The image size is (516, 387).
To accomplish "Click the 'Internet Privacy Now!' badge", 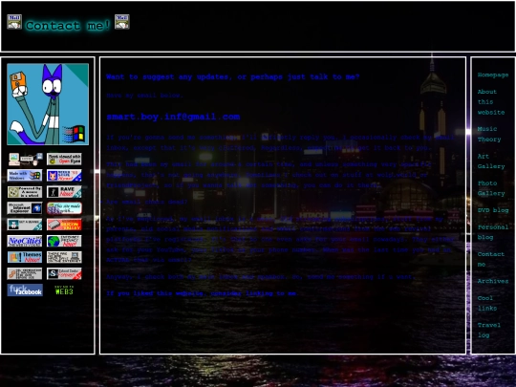I will (x=64, y=241).
